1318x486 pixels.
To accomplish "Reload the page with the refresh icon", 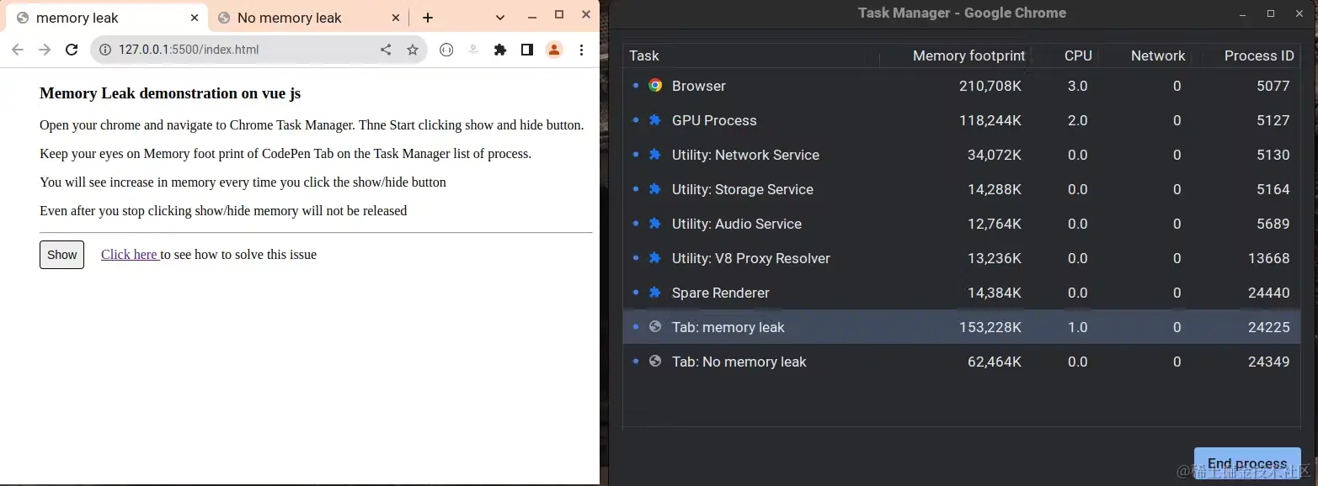I will [72, 50].
